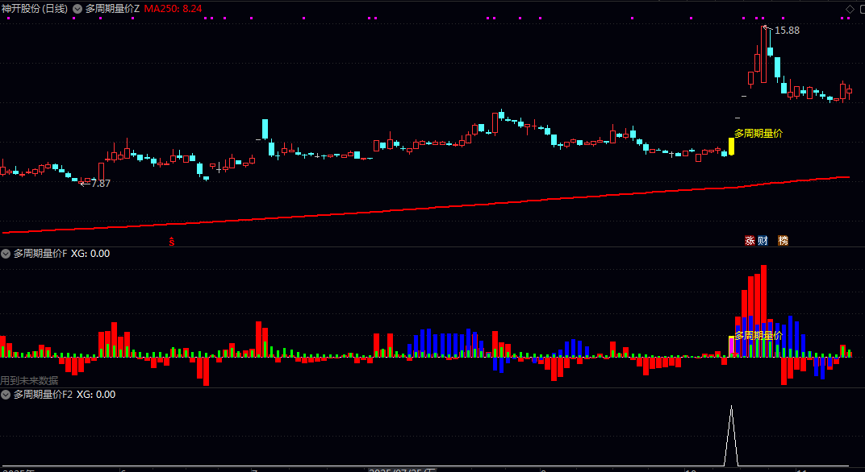Viewport: 865px width, 472px height.
Task: Click the tallest red bar in F panel
Action: [763, 311]
